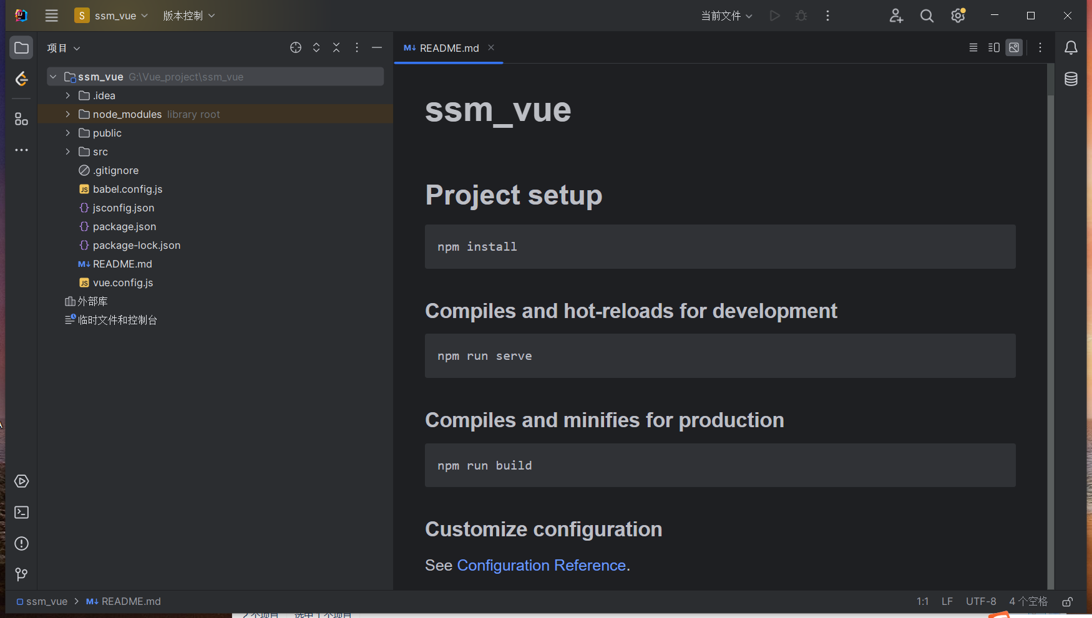Expand the node_modules folder
The height and width of the screenshot is (618, 1092).
click(x=68, y=114)
